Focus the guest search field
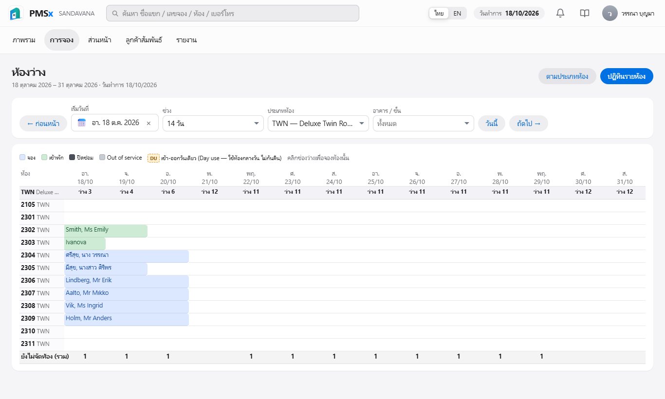Image resolution: width=665 pixels, height=399 pixels. [233, 13]
